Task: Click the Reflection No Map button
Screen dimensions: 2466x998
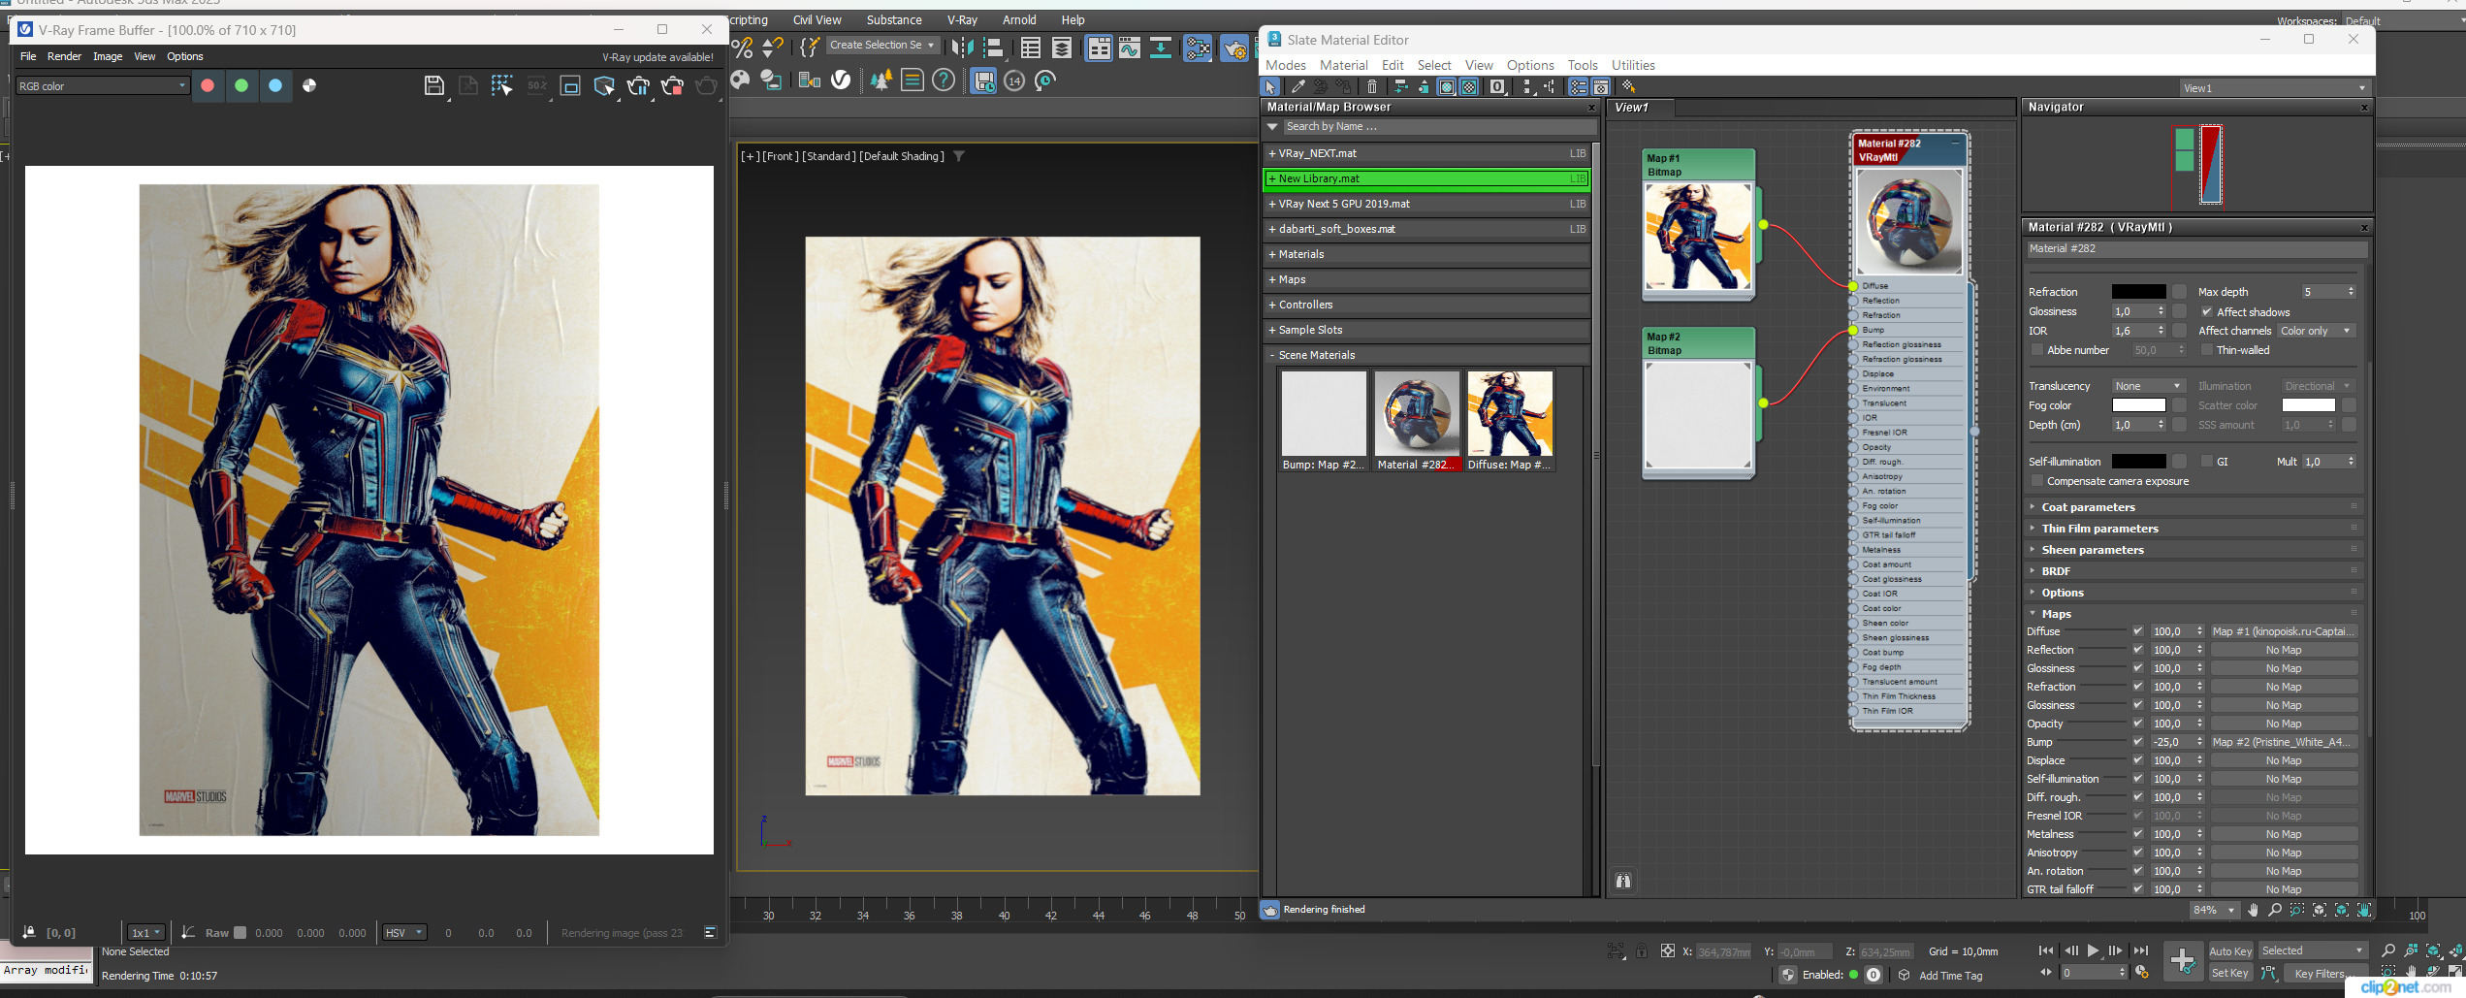Action: 2284,650
